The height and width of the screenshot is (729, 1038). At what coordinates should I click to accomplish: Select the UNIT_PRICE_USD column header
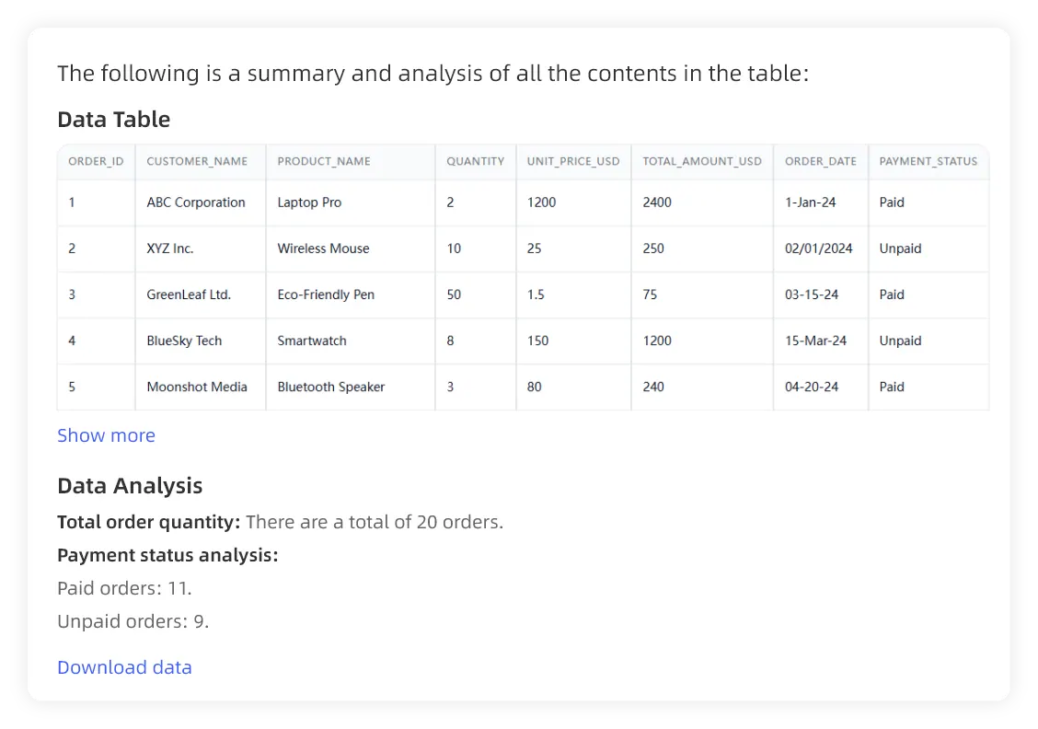[x=573, y=161]
